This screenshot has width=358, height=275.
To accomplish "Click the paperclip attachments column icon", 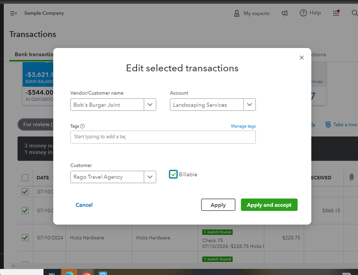I will pos(351,177).
